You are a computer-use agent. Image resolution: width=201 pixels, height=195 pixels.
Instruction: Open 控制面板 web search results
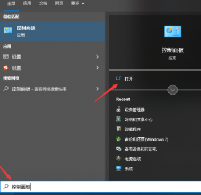point(53,89)
